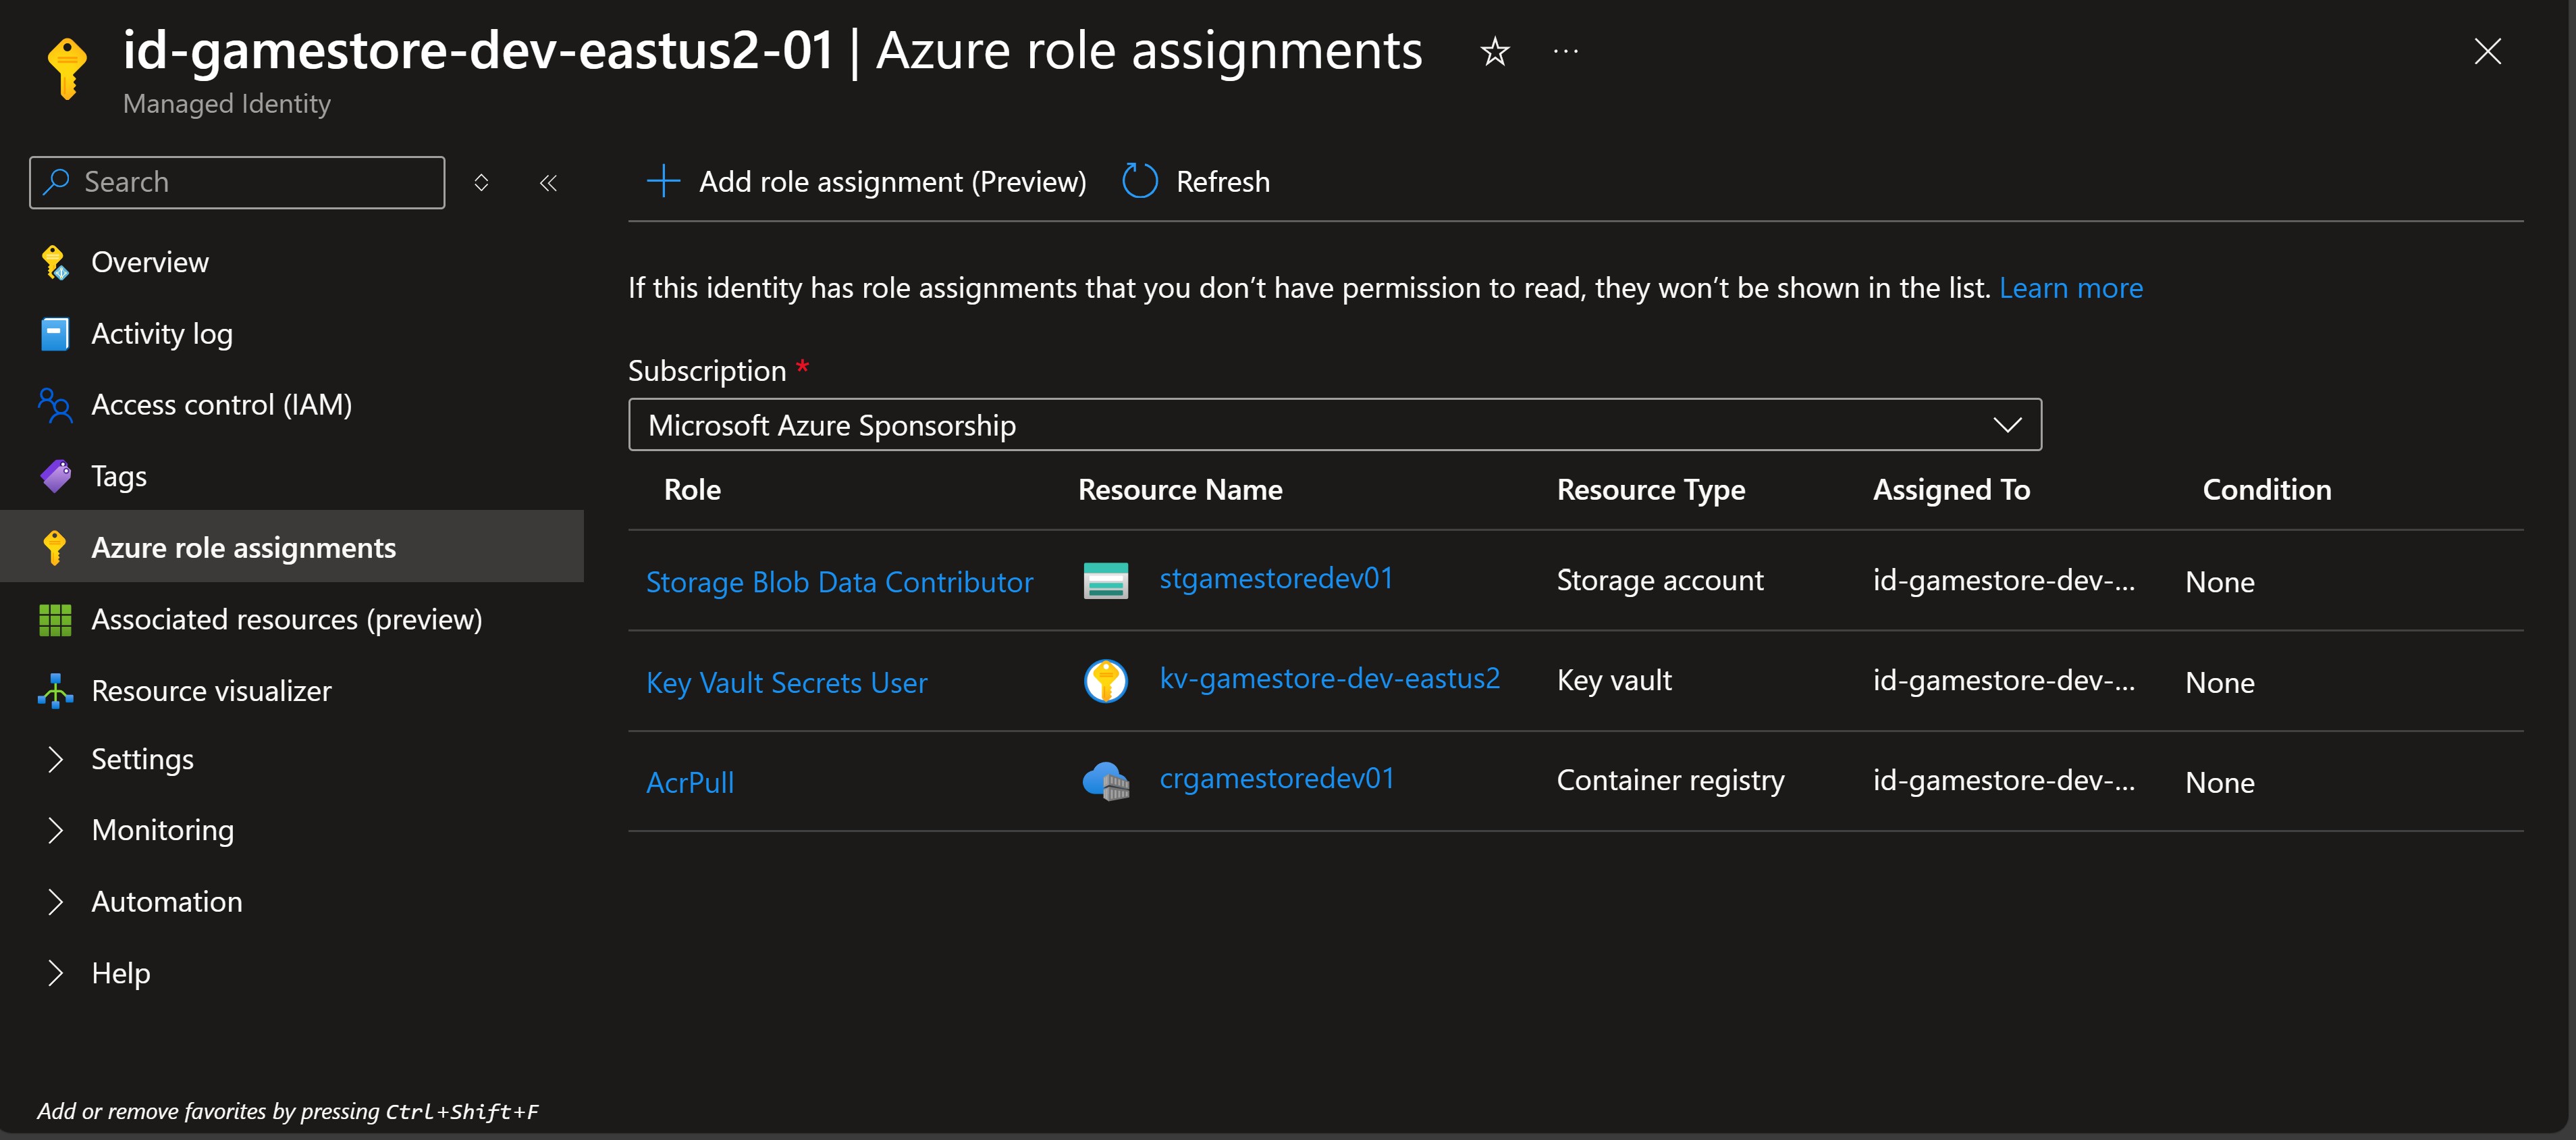Click the container registry icon

[x=1106, y=781]
